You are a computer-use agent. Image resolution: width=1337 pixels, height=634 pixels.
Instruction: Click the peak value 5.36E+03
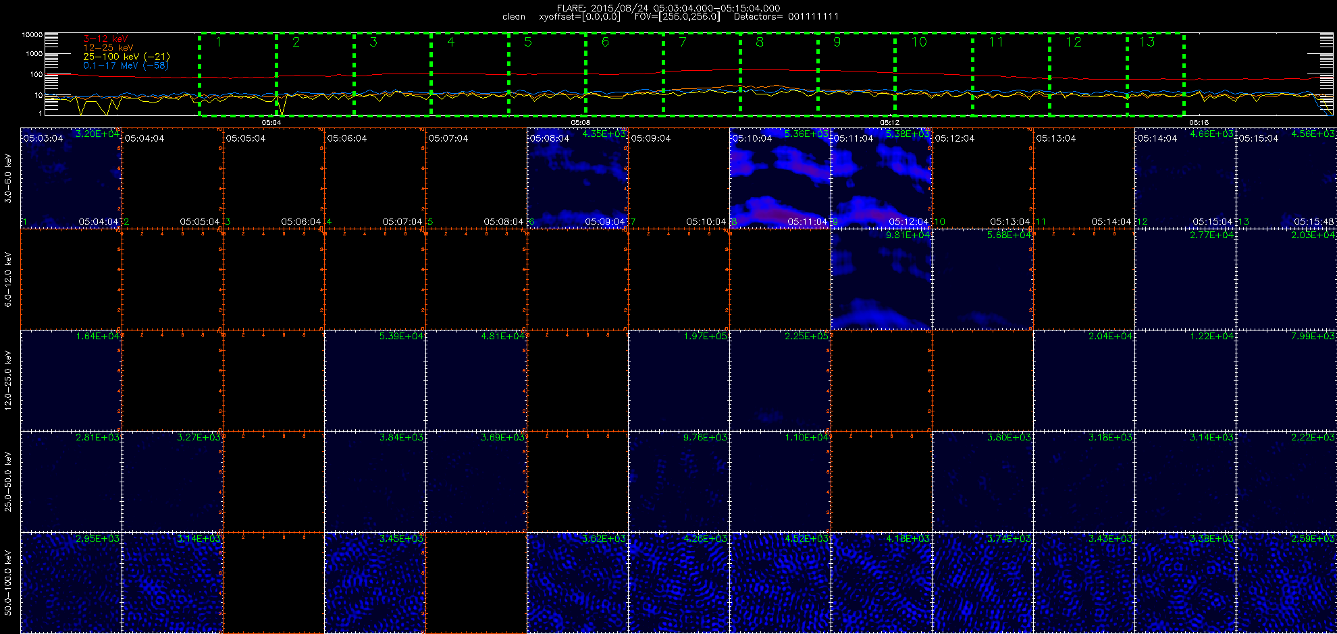806,134
